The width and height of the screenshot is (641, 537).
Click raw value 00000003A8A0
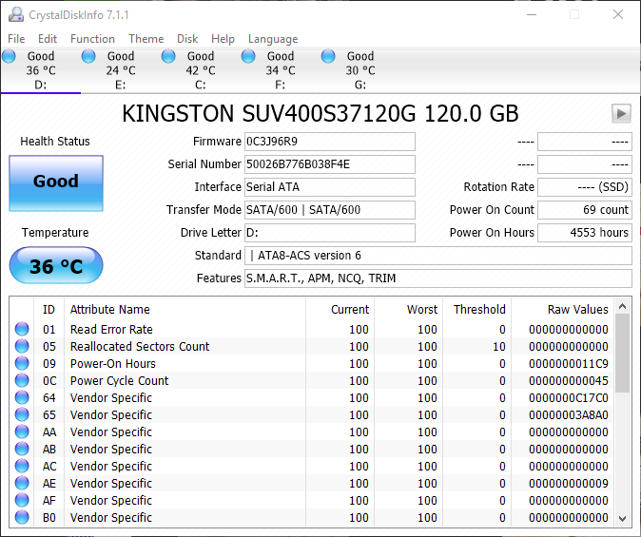point(568,414)
